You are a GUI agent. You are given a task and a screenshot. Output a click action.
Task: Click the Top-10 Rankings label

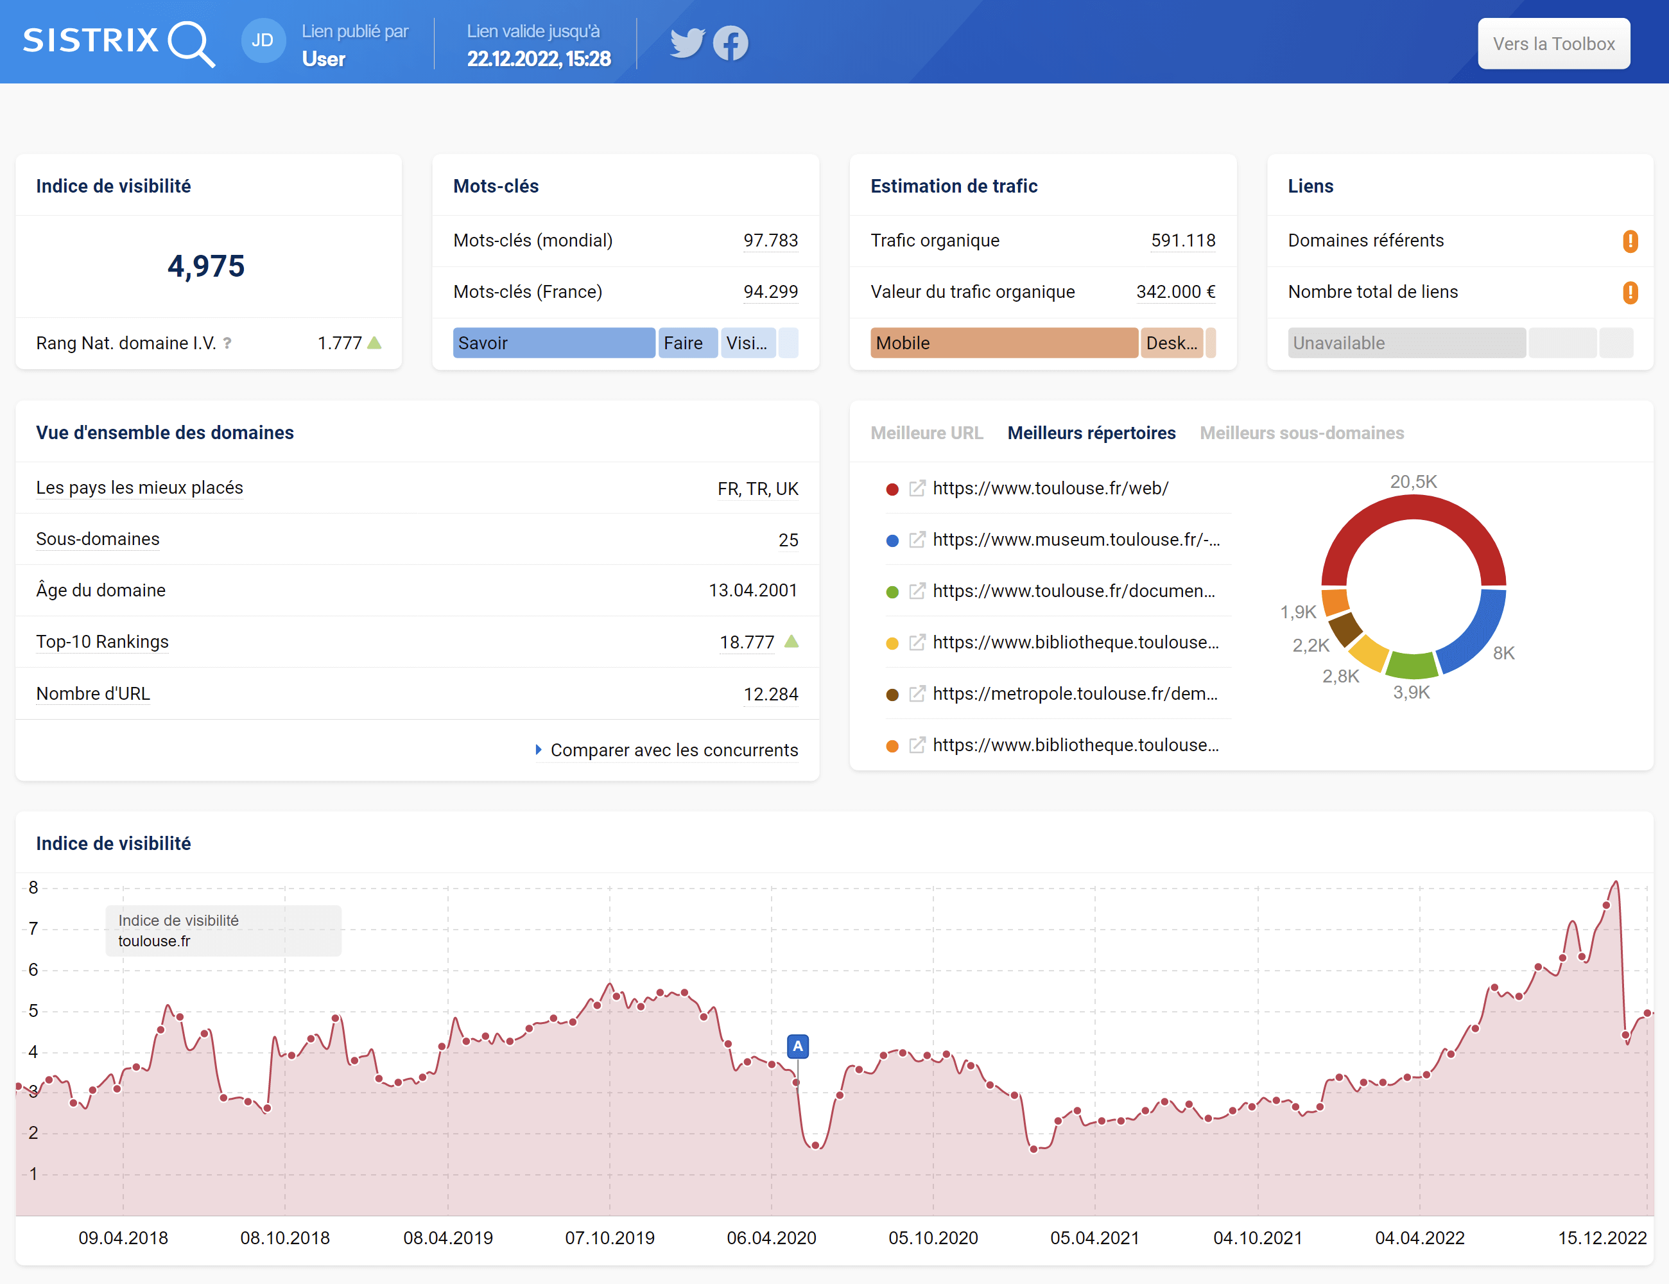pyautogui.click(x=103, y=642)
